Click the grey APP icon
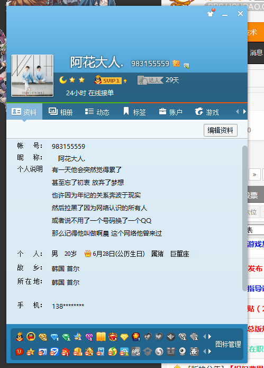Screen dimensions: 264x368 pyautogui.click(x=136, y=352)
